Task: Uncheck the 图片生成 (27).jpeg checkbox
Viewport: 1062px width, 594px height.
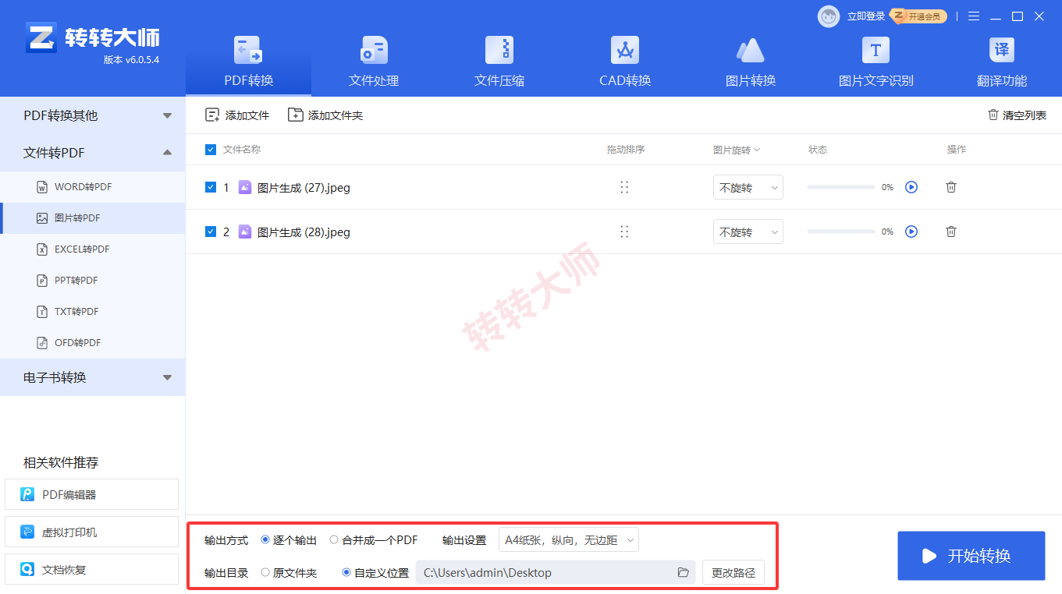Action: (211, 187)
